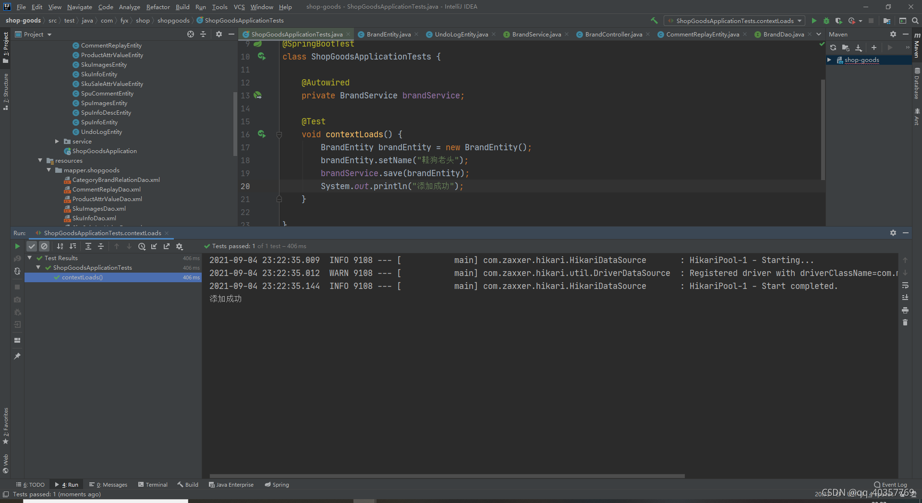Start Debug with the green bug icon
This screenshot has height=503, width=922.
826,21
